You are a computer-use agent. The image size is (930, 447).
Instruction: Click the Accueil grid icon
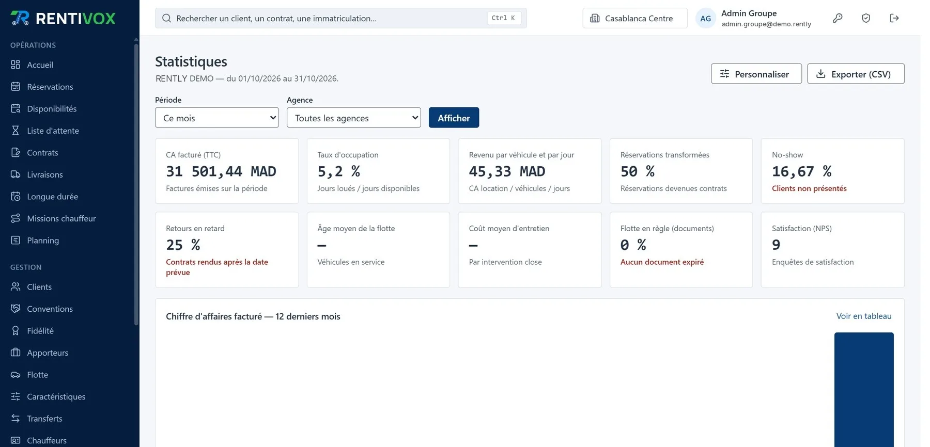click(16, 65)
